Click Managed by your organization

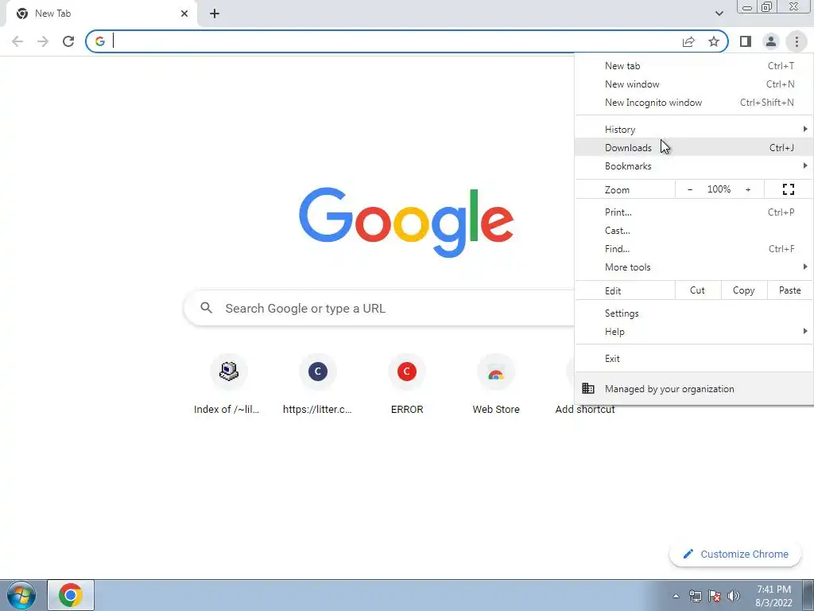(x=694, y=388)
